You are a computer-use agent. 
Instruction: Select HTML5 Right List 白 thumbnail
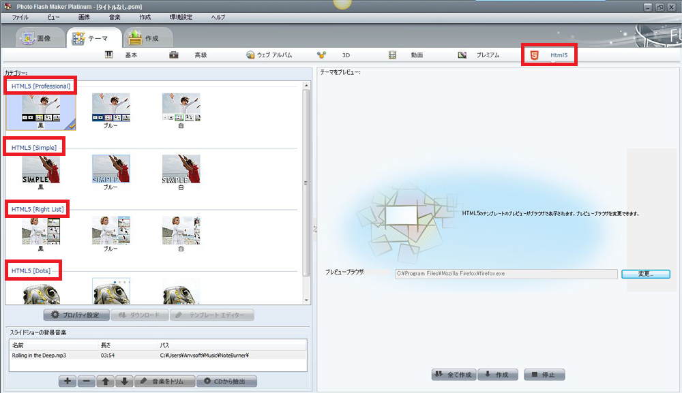click(x=181, y=232)
